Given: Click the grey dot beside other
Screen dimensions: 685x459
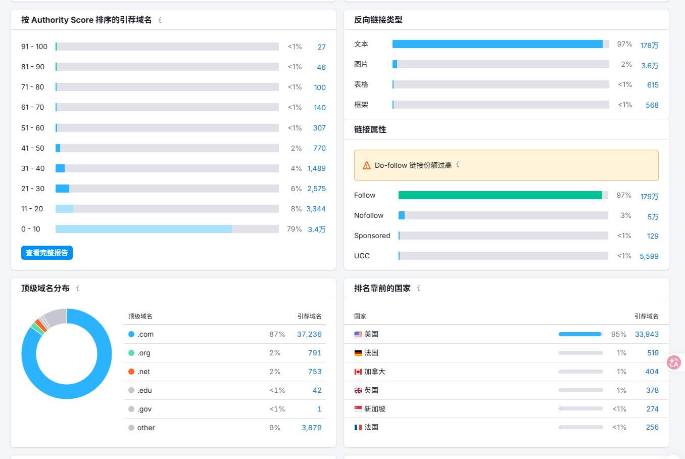Looking at the screenshot, I should pos(131,428).
